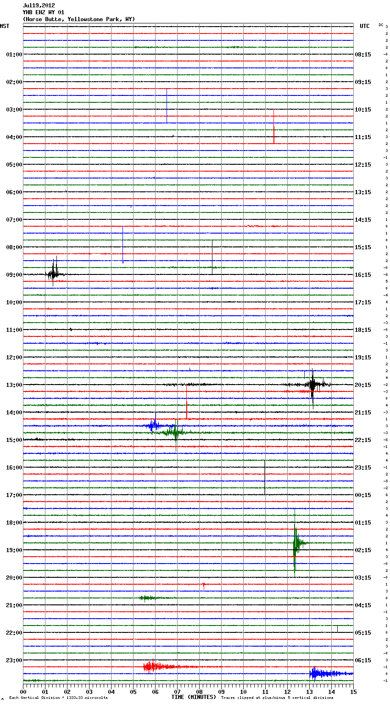390x704 pixels.
Task: Click minute axis label 15 at bottom
Action: pos(353,692)
